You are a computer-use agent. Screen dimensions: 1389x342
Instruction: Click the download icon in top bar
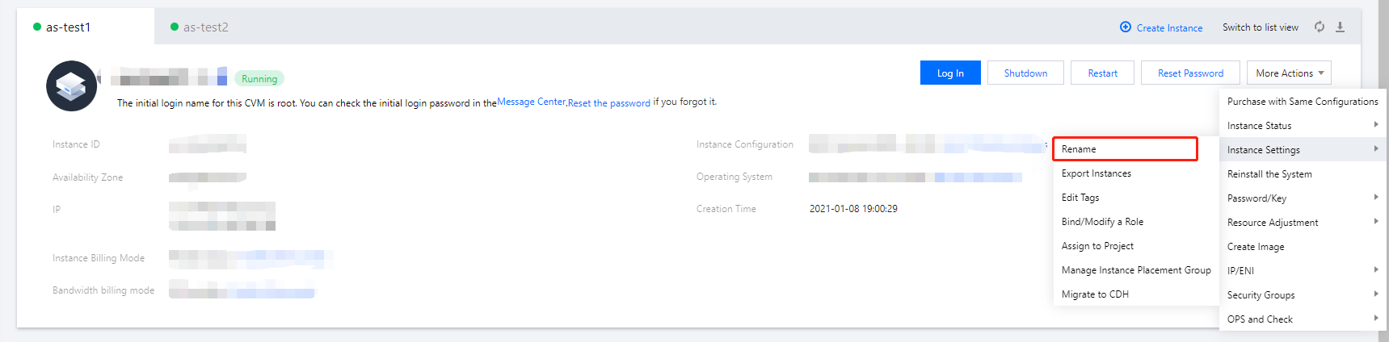coord(1340,27)
